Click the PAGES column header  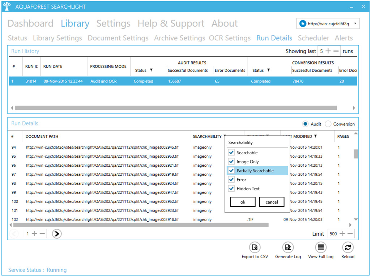pos(343,136)
